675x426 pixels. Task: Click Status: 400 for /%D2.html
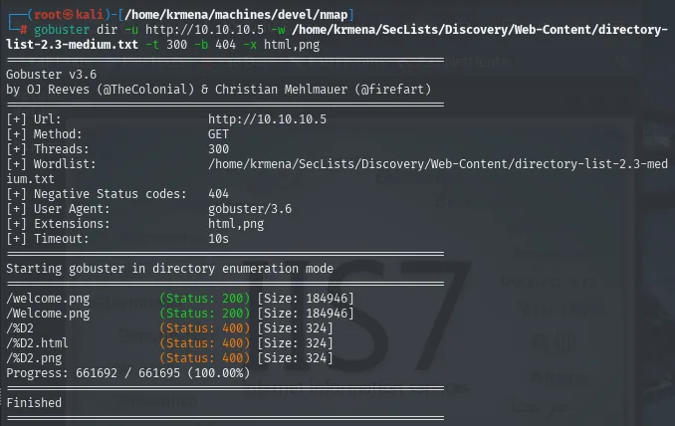[205, 343]
